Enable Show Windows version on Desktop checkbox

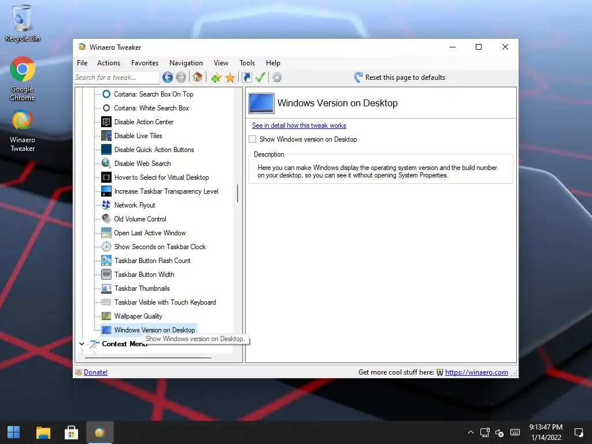(x=252, y=139)
